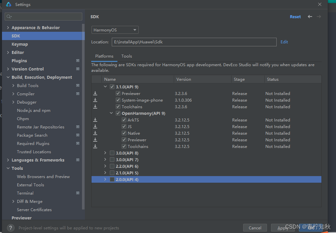336x233 pixels.
Task: Open Web Browsers and Preview settings
Action: coord(43,176)
